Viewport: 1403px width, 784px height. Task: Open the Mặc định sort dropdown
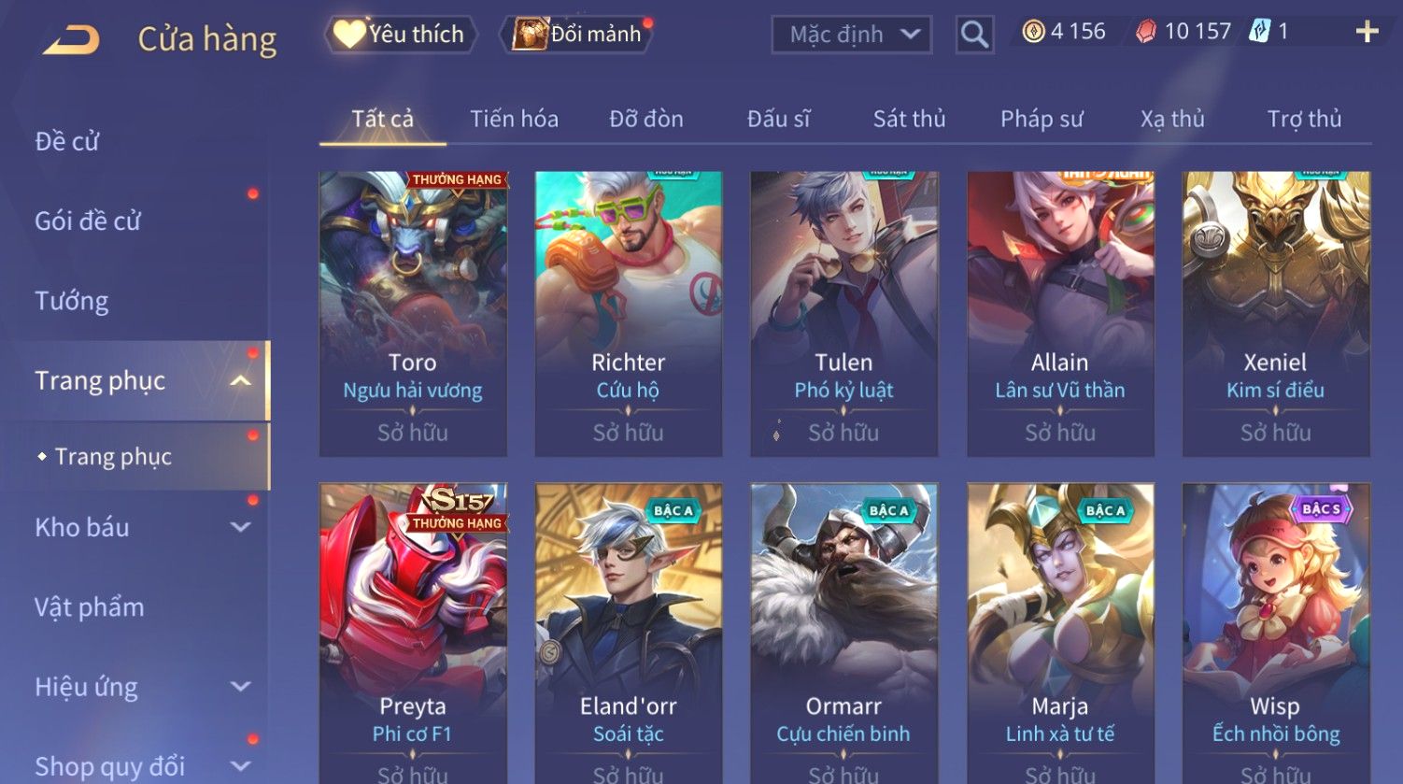[851, 35]
